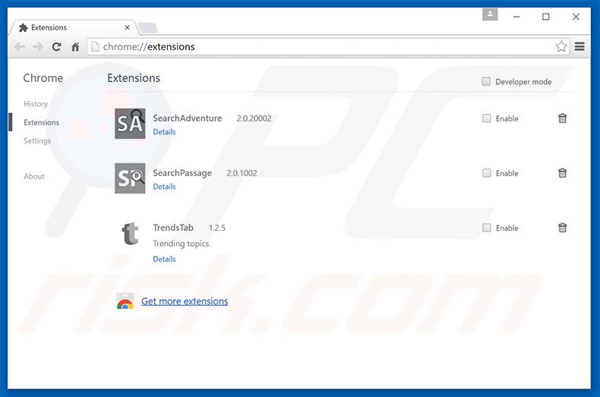Minimize the Chrome window

(516, 17)
